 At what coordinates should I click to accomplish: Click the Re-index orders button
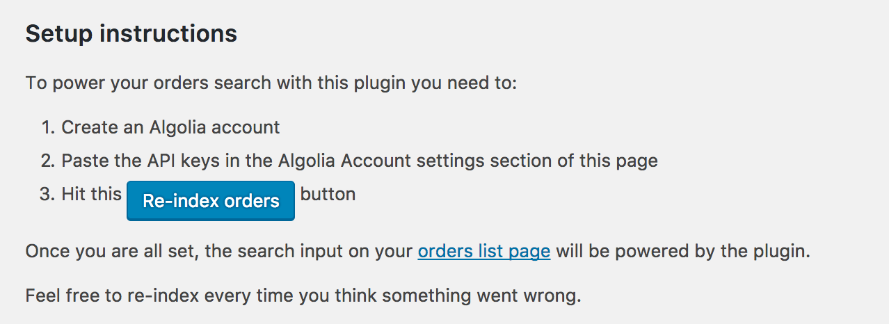tap(211, 201)
